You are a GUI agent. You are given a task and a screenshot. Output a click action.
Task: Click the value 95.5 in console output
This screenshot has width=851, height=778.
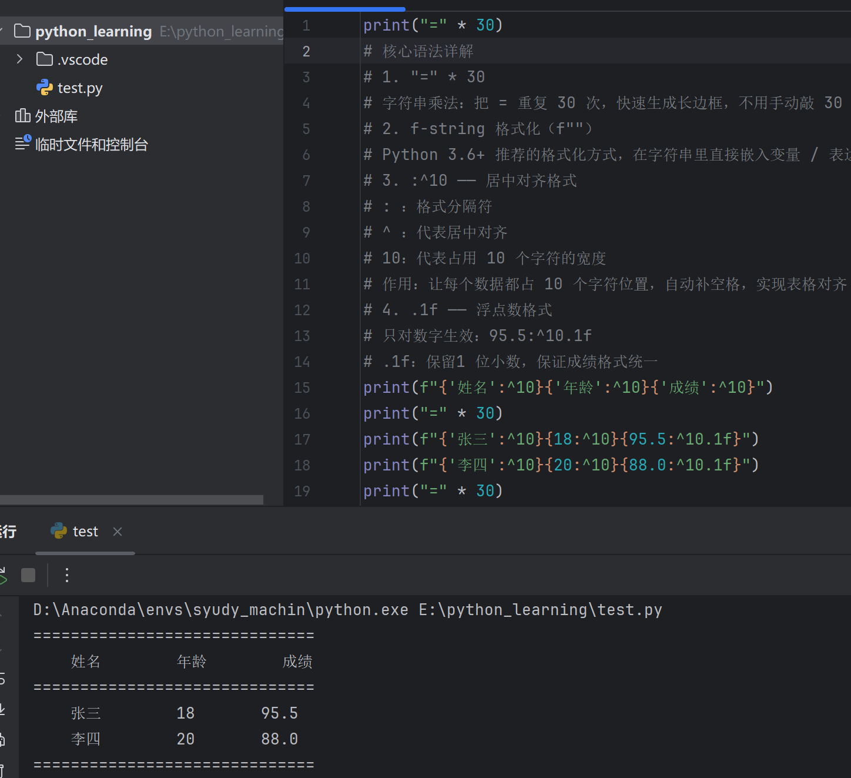[280, 713]
